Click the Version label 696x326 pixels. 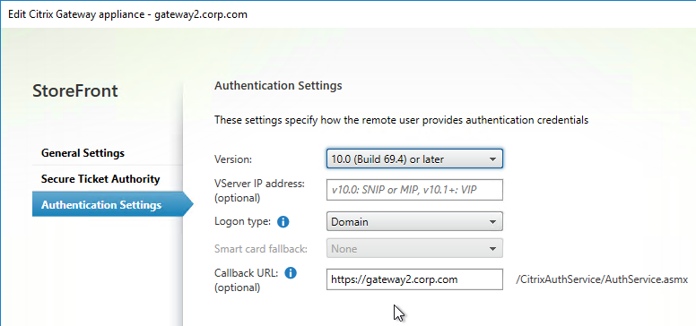pyautogui.click(x=233, y=159)
